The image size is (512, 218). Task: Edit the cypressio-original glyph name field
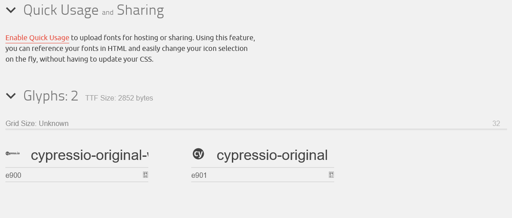pos(272,155)
